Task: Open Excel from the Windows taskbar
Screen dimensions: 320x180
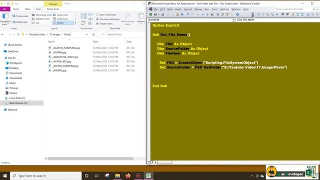Action: pos(148,175)
